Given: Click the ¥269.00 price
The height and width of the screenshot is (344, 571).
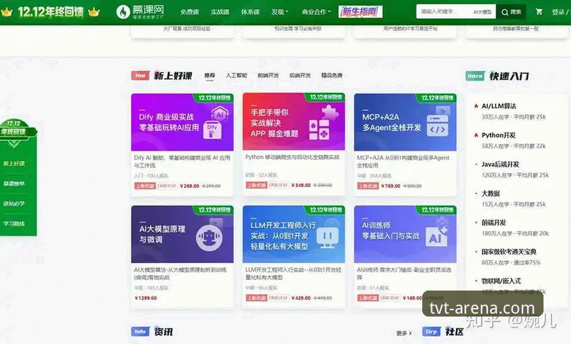Looking at the screenshot, I should [x=190, y=186].
